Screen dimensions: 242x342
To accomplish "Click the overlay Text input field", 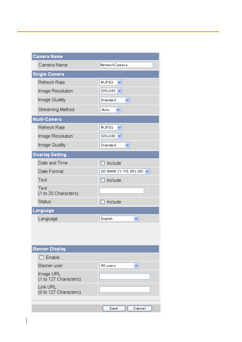I will [x=122, y=191].
